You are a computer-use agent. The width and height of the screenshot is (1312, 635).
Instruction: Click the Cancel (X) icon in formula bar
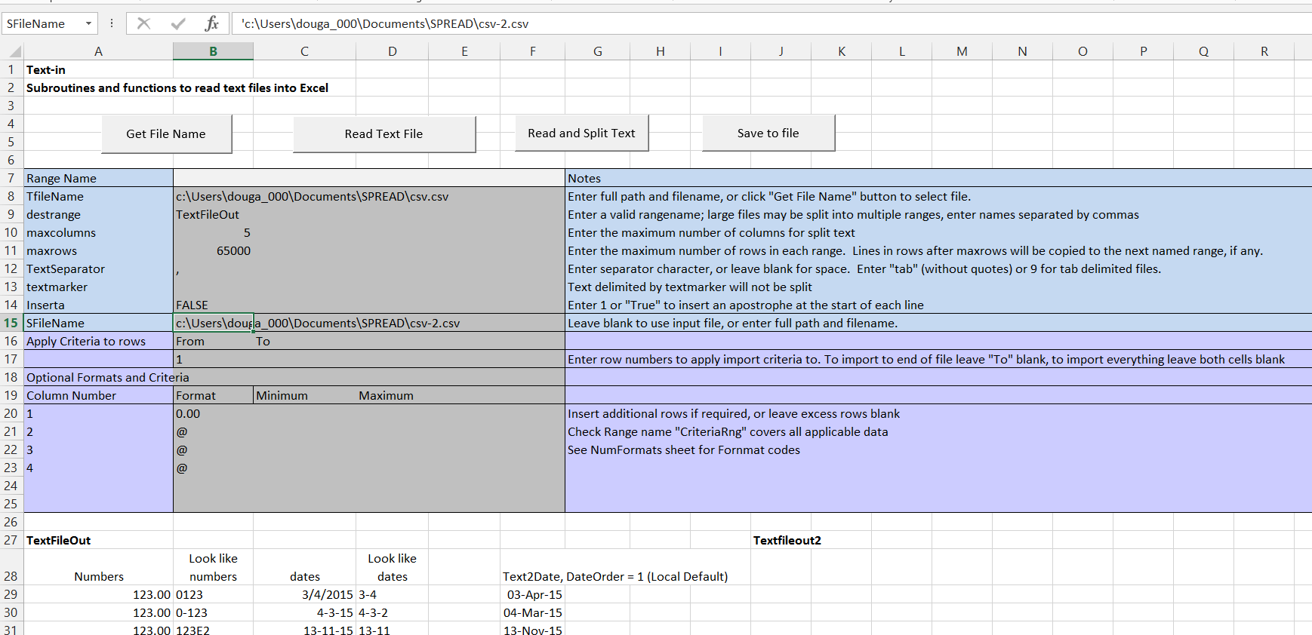pos(143,23)
